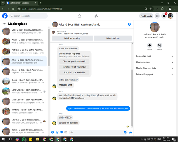Open the Home icon in top navigation
The height and width of the screenshot is (142, 178).
click(x=79, y=16)
